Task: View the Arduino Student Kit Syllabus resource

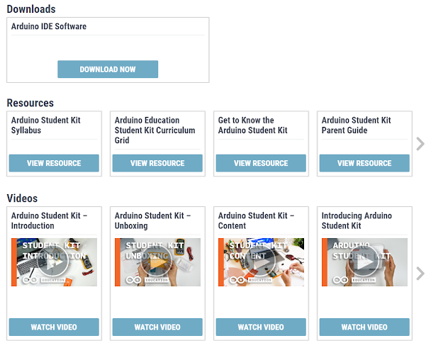Action: [54, 163]
